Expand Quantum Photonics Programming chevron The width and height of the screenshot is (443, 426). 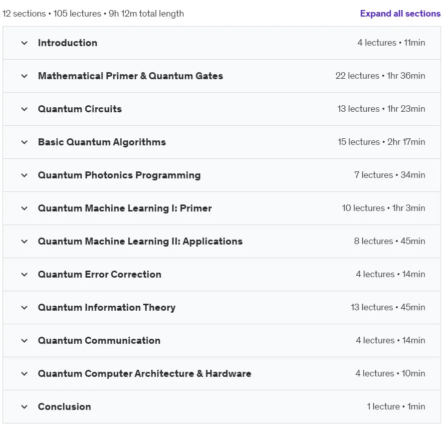pos(24,175)
